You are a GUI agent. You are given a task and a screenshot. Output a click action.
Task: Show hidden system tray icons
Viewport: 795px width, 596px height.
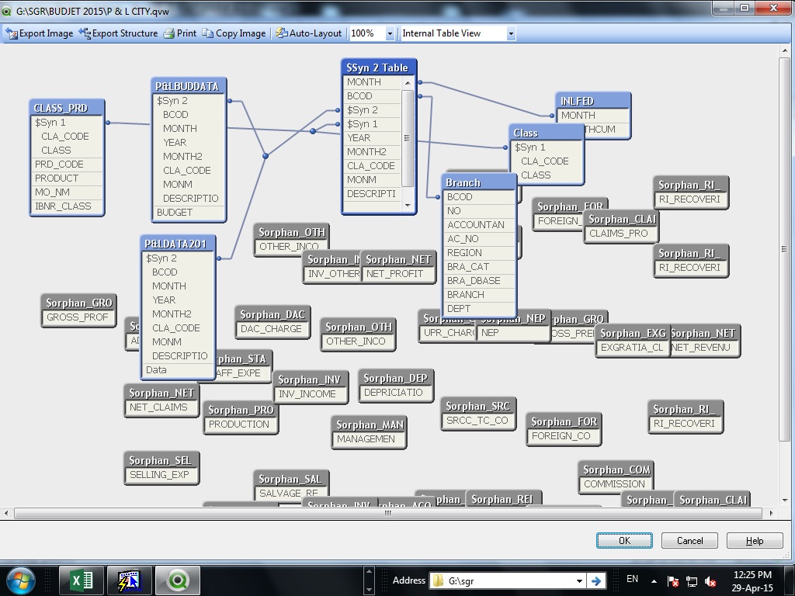coord(654,580)
